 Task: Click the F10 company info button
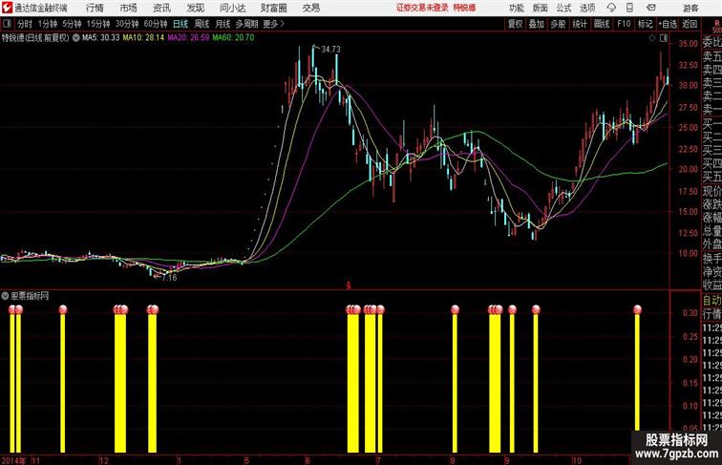point(624,24)
